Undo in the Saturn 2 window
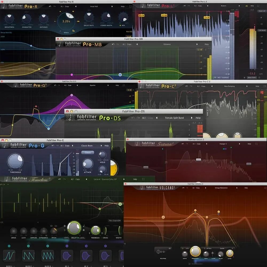The height and width of the screenshot is (267, 267). pyautogui.click(x=183, y=144)
